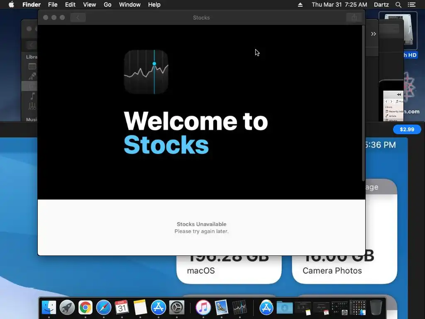Open the Share button in Stocks toolbar

[354, 17]
